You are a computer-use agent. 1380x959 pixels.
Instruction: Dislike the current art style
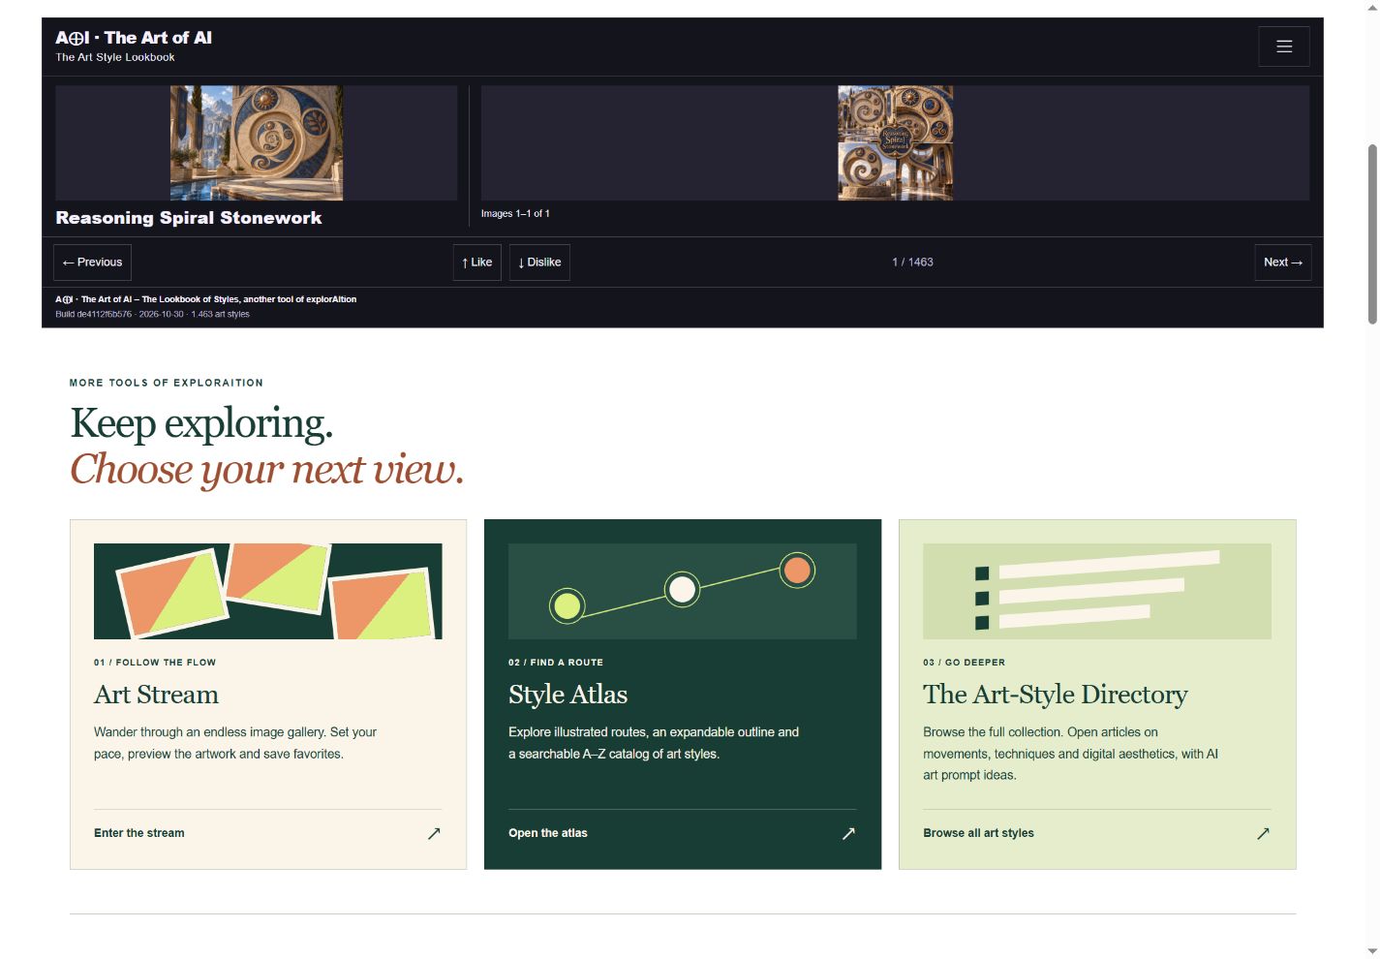click(x=539, y=263)
